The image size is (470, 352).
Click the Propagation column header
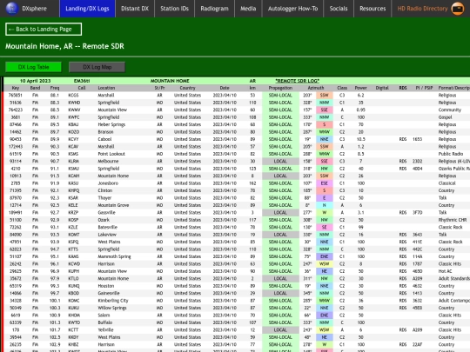point(280,88)
